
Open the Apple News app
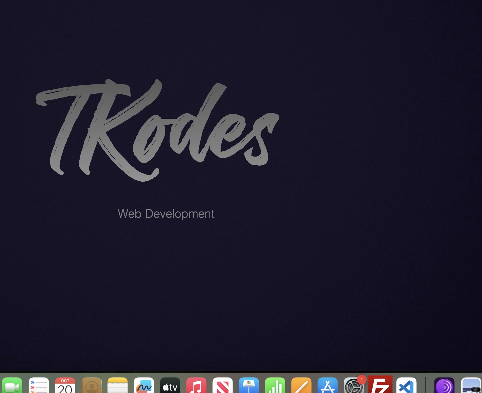(x=223, y=386)
